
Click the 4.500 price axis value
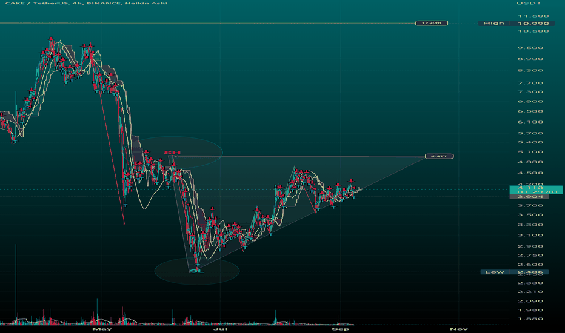[x=530, y=173]
